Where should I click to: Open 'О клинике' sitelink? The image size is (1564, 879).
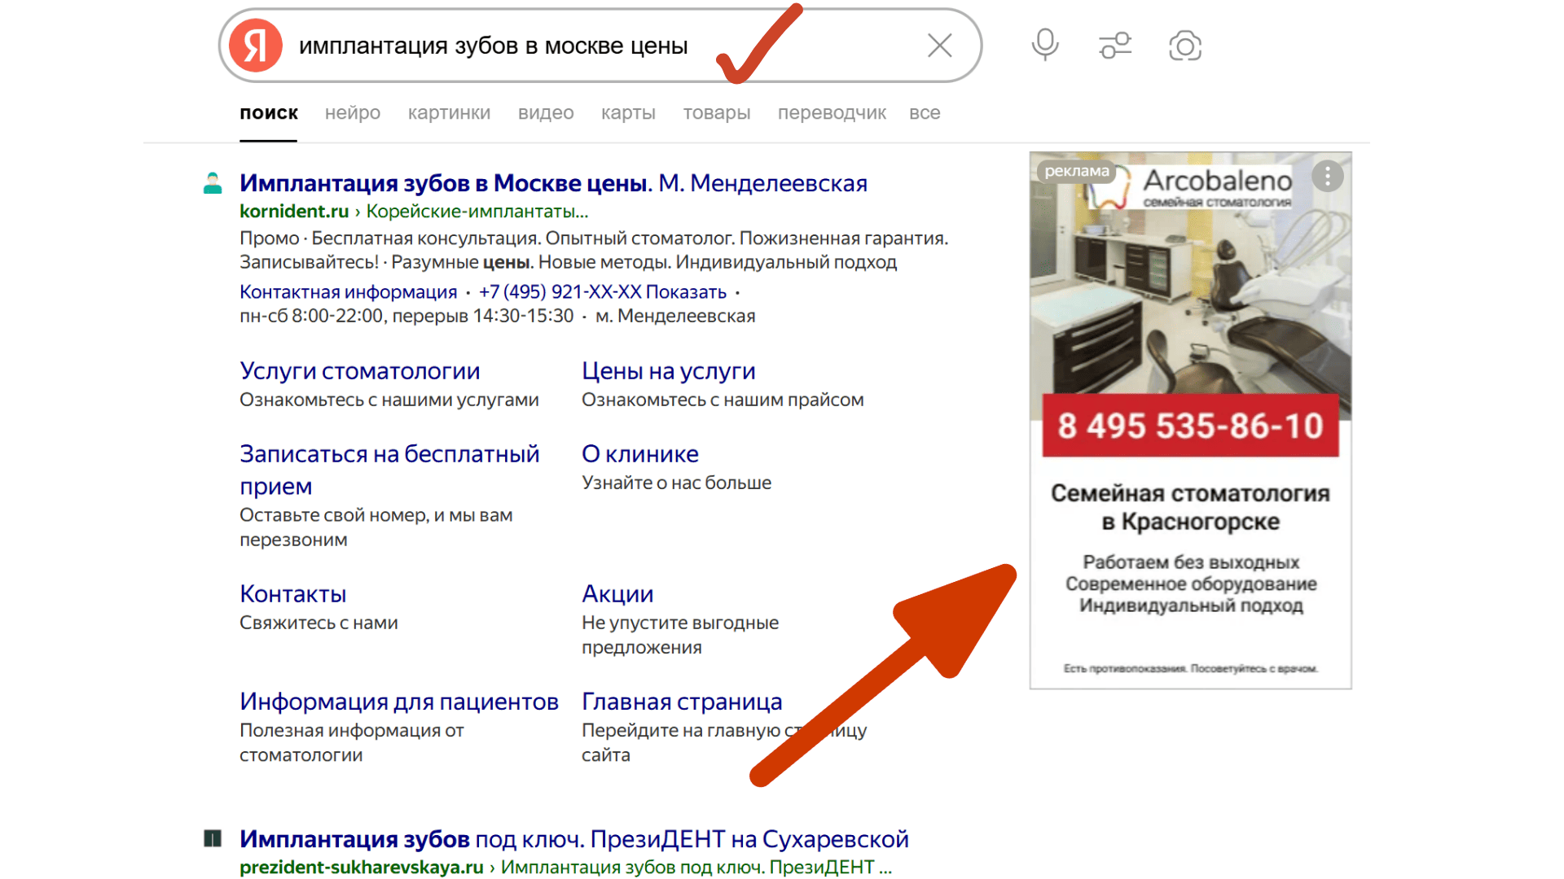pos(640,453)
